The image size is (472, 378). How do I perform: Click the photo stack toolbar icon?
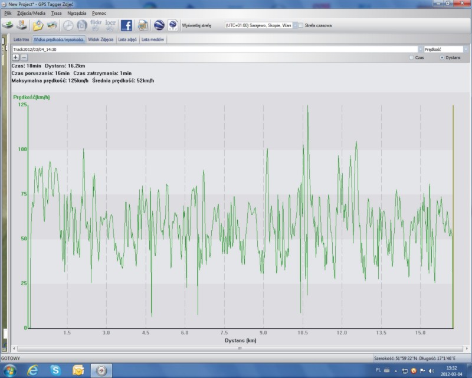[52, 25]
